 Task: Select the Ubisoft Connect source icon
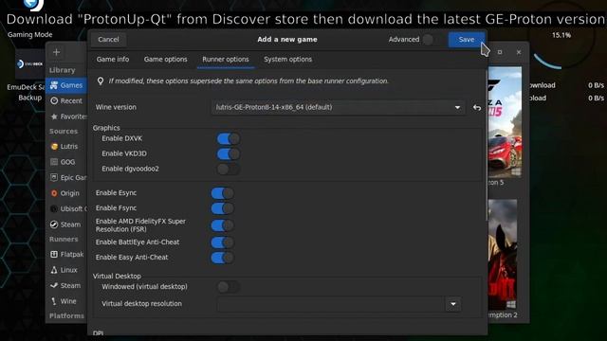[54, 208]
